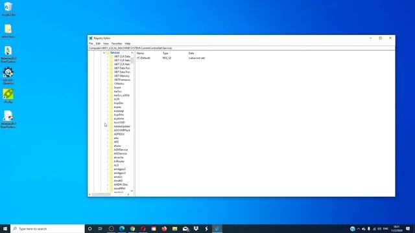
Task: Click the acpipagr folder icon
Action: tap(111, 111)
